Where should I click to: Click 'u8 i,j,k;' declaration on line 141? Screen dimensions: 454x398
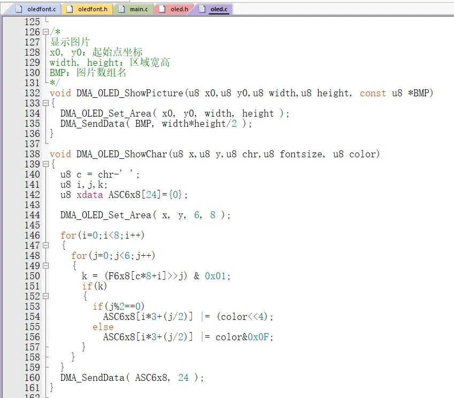(x=83, y=185)
